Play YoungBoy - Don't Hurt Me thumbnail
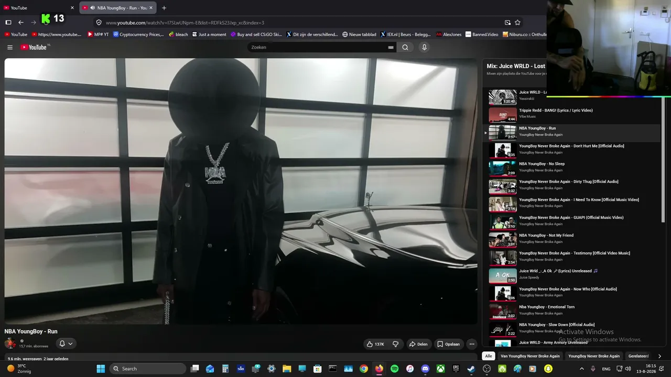 pyautogui.click(x=503, y=150)
